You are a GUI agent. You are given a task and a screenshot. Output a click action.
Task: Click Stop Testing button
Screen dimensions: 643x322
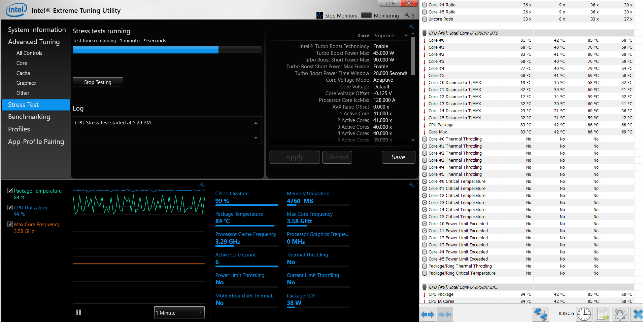click(x=98, y=82)
